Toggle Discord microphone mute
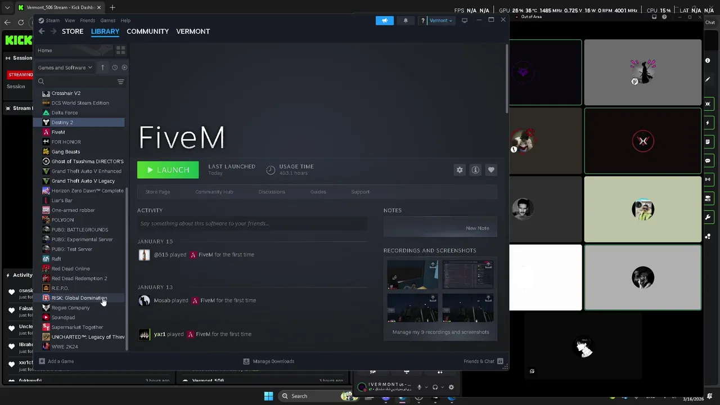Viewport: 720px width, 405px height. pos(419,387)
